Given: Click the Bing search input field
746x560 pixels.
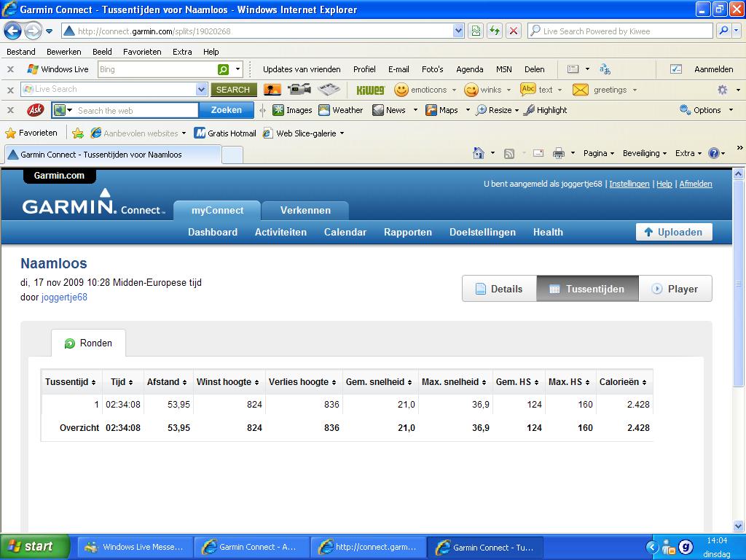Looking at the screenshot, I should [157, 69].
